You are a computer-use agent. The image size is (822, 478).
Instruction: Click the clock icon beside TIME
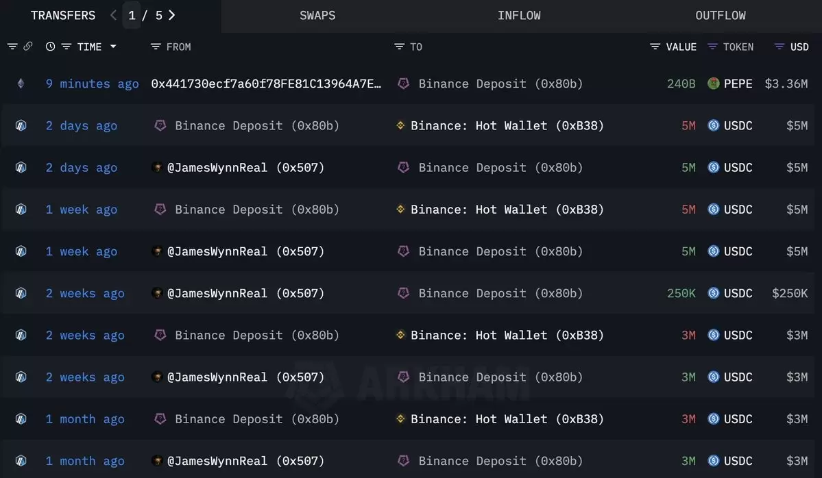pyautogui.click(x=50, y=47)
